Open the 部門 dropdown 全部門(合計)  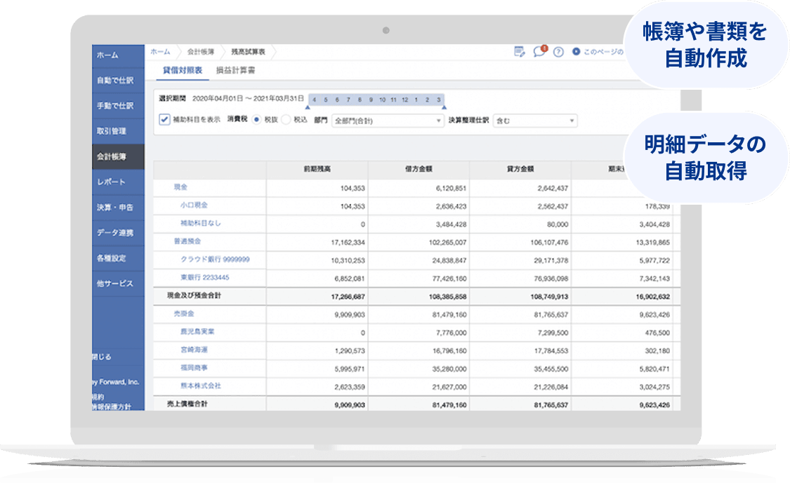coord(388,121)
